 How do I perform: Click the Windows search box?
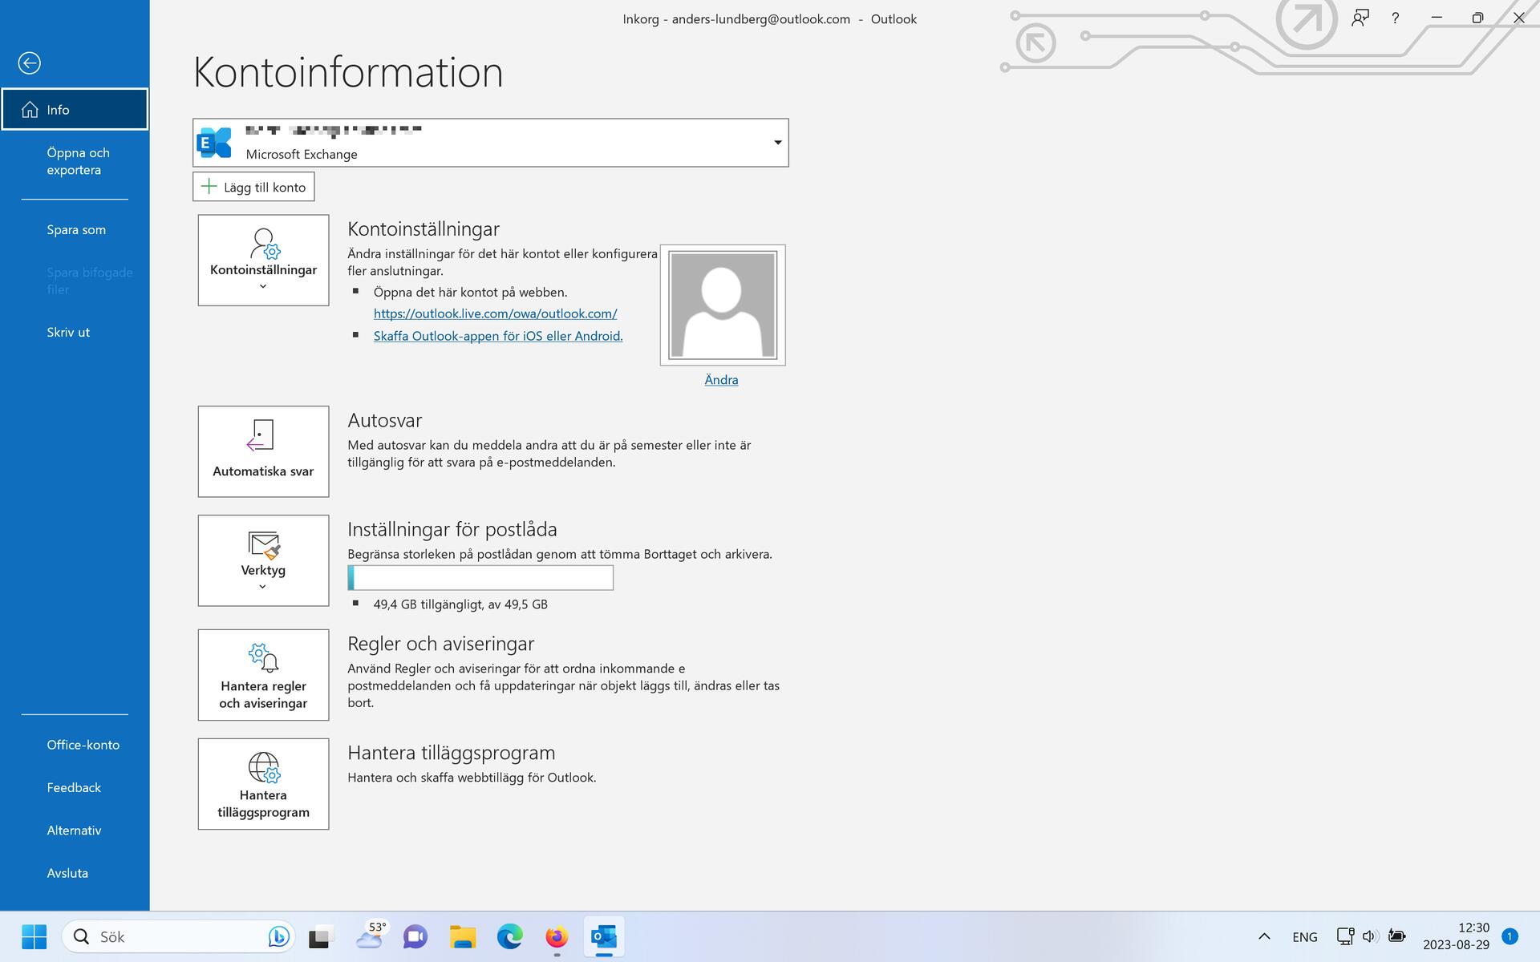point(176,936)
